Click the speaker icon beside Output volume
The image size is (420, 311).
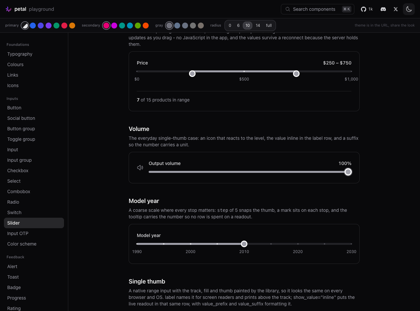click(x=140, y=168)
